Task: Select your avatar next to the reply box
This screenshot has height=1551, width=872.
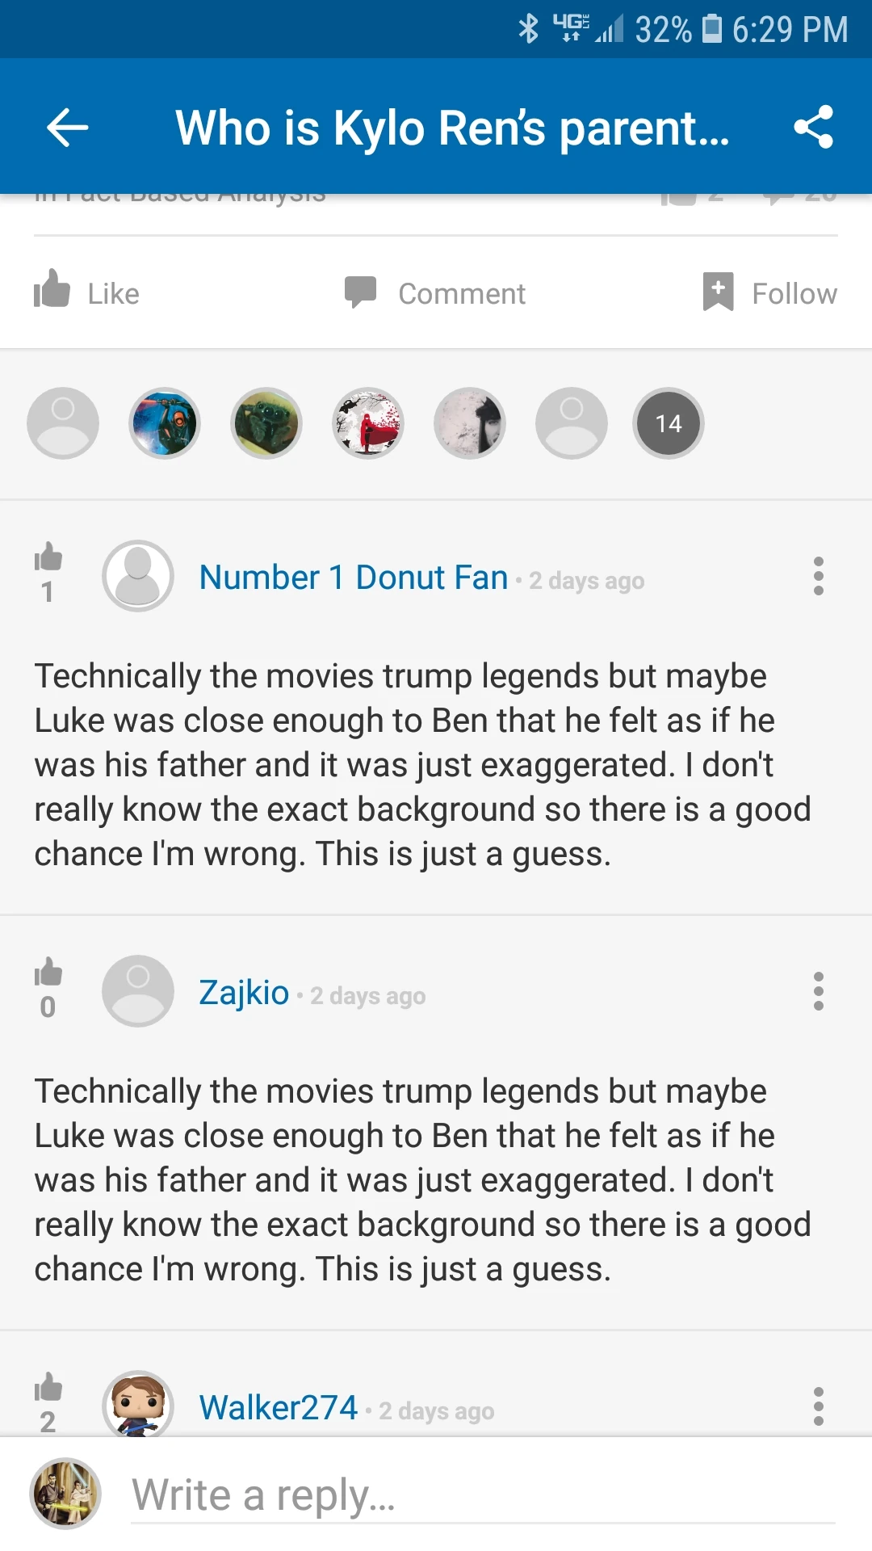Action: point(65,1493)
